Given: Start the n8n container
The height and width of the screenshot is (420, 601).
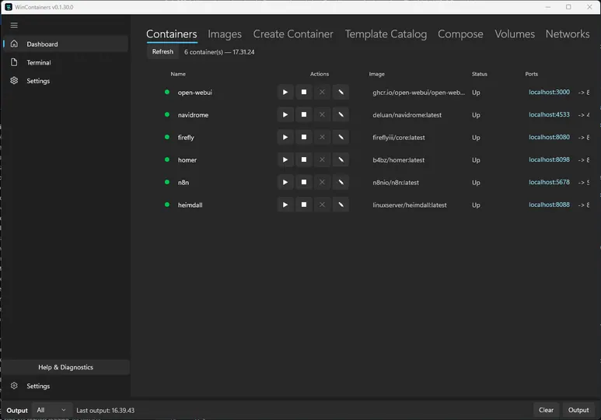Looking at the screenshot, I should [285, 182].
